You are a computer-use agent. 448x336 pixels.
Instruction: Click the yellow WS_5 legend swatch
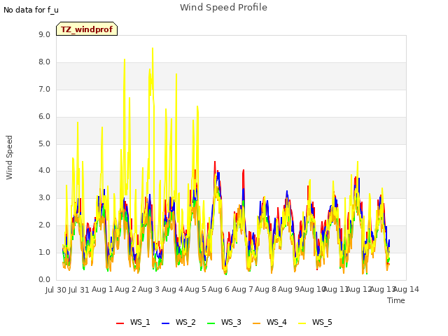tap(302, 323)
